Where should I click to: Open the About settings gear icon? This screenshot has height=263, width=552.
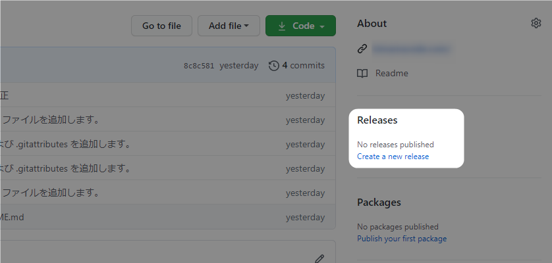536,23
